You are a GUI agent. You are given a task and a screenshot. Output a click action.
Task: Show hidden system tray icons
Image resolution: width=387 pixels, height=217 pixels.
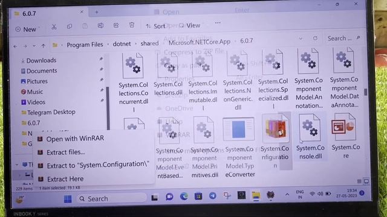tap(287, 195)
